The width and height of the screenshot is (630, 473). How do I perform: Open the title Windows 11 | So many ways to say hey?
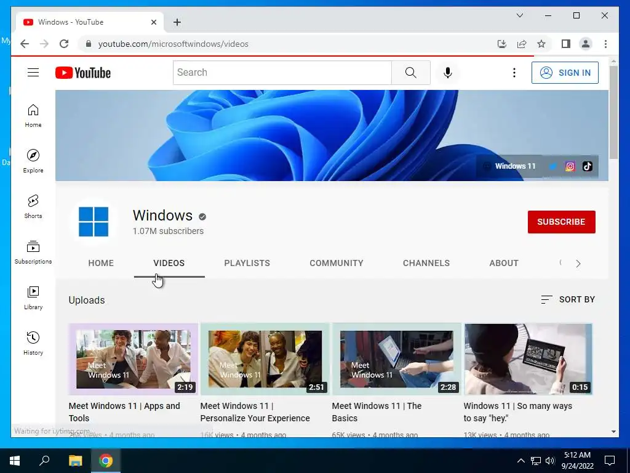click(517, 412)
